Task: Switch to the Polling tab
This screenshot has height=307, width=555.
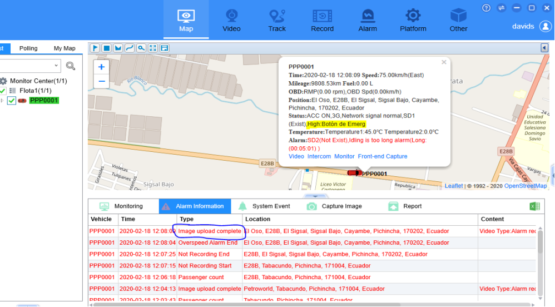Action: [x=28, y=48]
